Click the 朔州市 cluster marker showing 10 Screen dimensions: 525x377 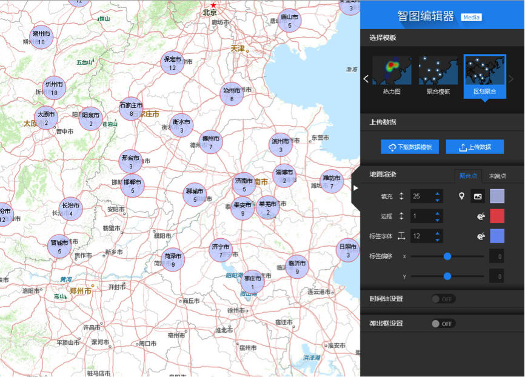pos(41,37)
